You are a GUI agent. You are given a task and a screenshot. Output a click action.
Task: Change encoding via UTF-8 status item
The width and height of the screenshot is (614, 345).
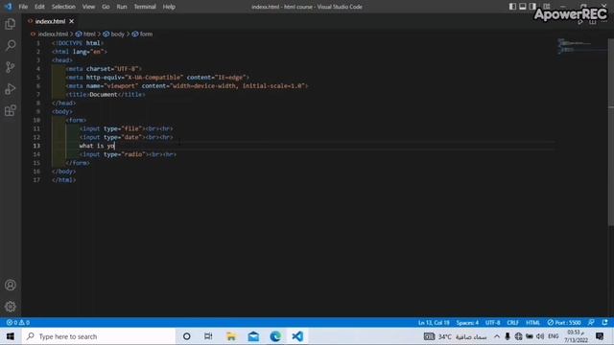pyautogui.click(x=492, y=322)
